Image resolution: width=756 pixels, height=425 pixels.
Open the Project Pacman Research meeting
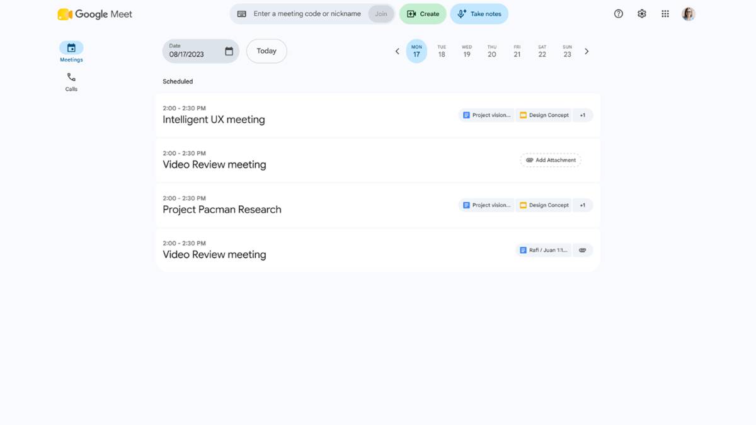pyautogui.click(x=377, y=205)
